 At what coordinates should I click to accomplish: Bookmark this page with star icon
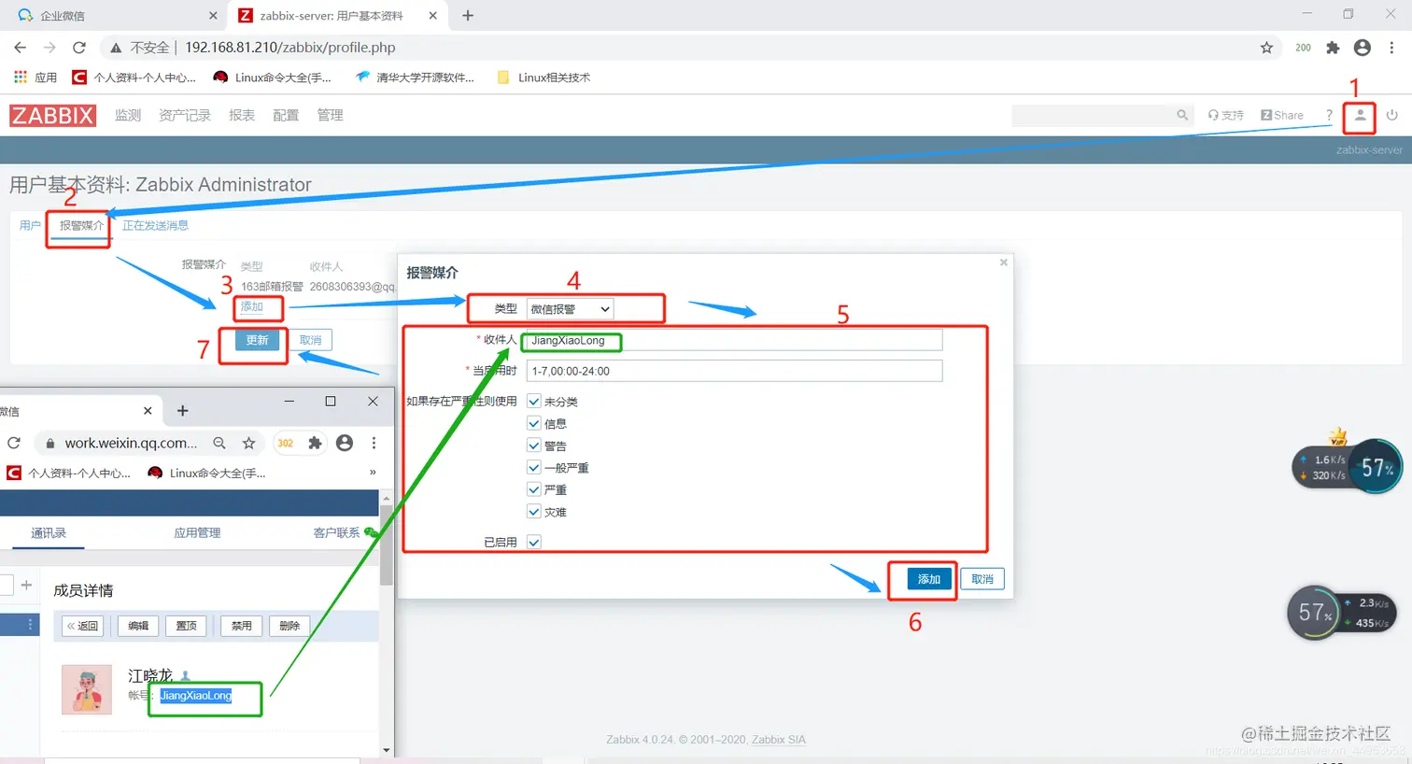(x=1266, y=48)
